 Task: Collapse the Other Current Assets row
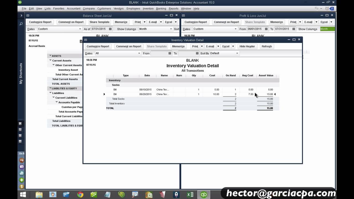(x=54, y=65)
